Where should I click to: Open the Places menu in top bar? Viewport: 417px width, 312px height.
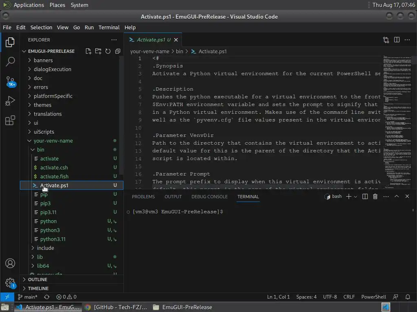tap(57, 5)
